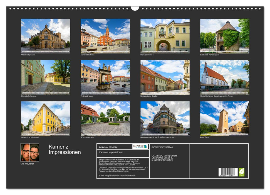Toggle the Altes Postgebäude caption label
Image resolution: width=270 pixels, height=195 pixels.
[x=28, y=55]
